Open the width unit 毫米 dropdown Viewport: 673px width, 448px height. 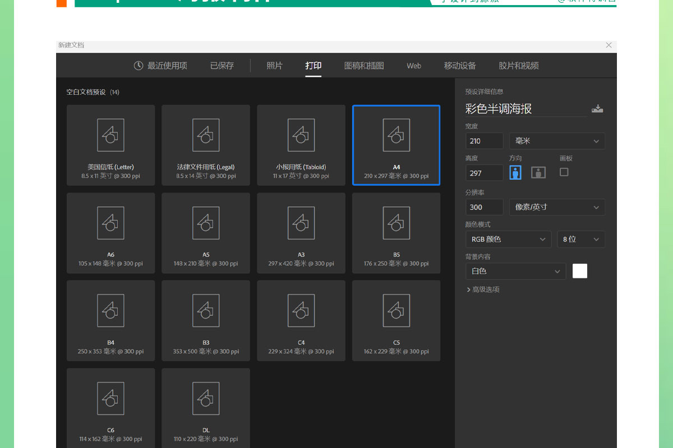pos(557,141)
